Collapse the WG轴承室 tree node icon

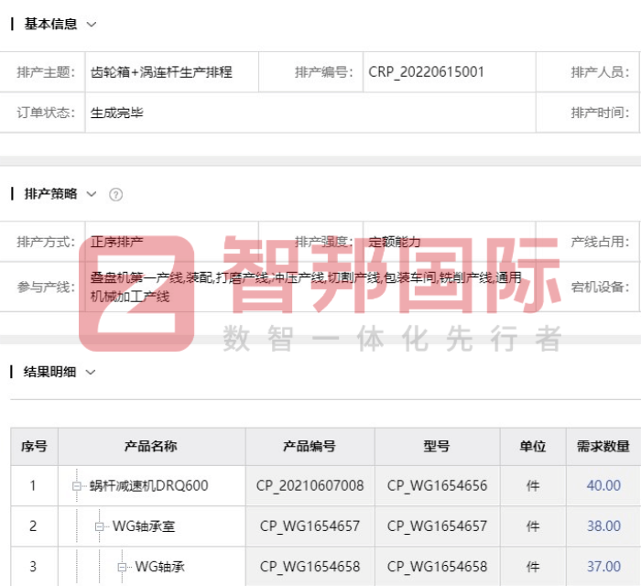click(101, 526)
